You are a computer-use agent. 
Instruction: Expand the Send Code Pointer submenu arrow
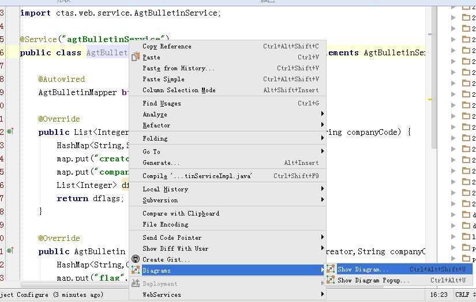coord(323,237)
